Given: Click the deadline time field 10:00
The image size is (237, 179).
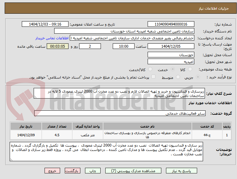Looking at the screenshot, I should pyautogui.click(x=124, y=46).
